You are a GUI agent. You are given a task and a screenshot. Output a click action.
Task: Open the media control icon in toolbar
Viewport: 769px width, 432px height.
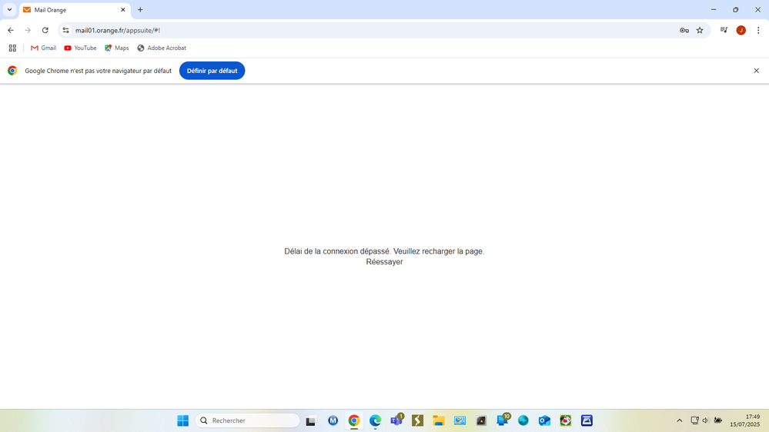(724, 31)
